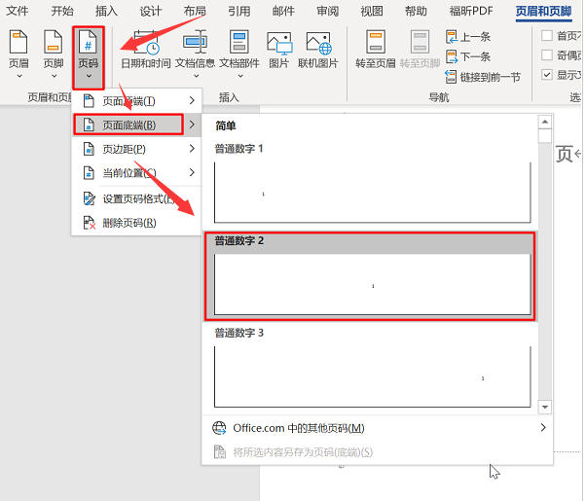Expand the 页眉 dropdown arrow
The height and width of the screenshot is (501, 586).
tap(19, 76)
